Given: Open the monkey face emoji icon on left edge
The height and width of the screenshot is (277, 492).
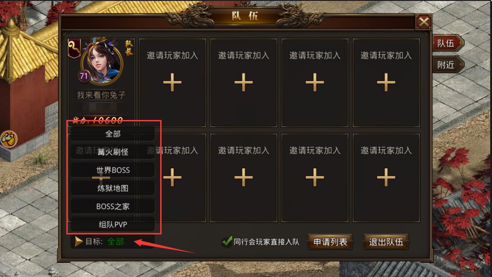Looking at the screenshot, I should click(x=9, y=139).
